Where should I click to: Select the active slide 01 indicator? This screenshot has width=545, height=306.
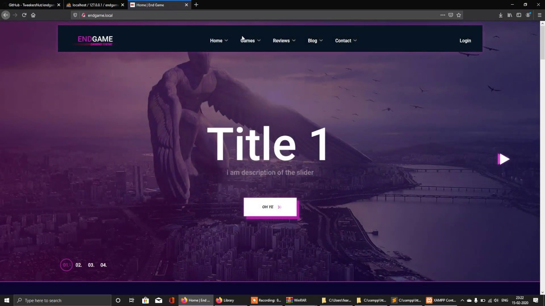coord(66,265)
